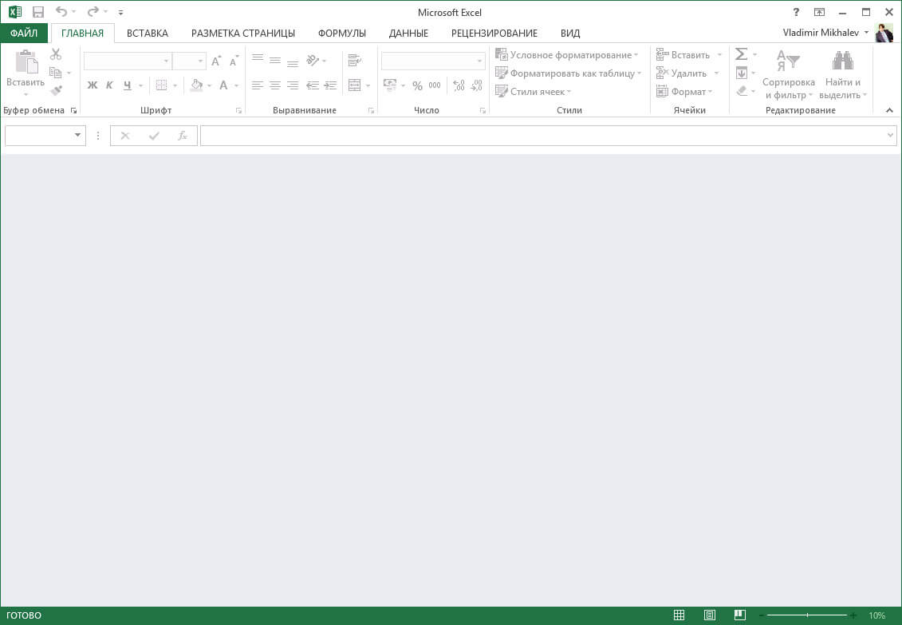Click the Fill down arrow icon
The image size is (902, 625).
[x=742, y=73]
